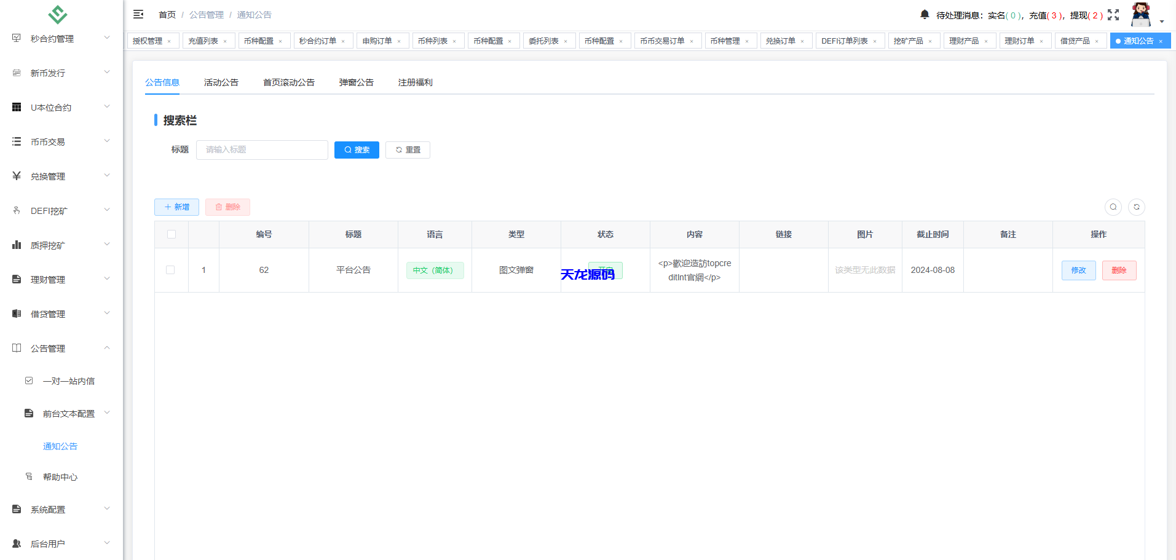This screenshot has height=560, width=1176.
Task: Check the row checkbox for announcement 62
Action: (x=170, y=270)
